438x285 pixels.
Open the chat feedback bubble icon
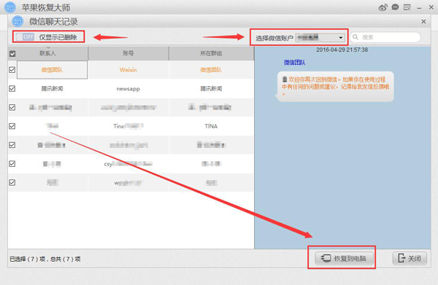tap(395, 7)
